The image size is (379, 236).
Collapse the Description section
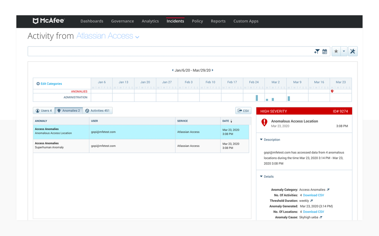coord(261,140)
